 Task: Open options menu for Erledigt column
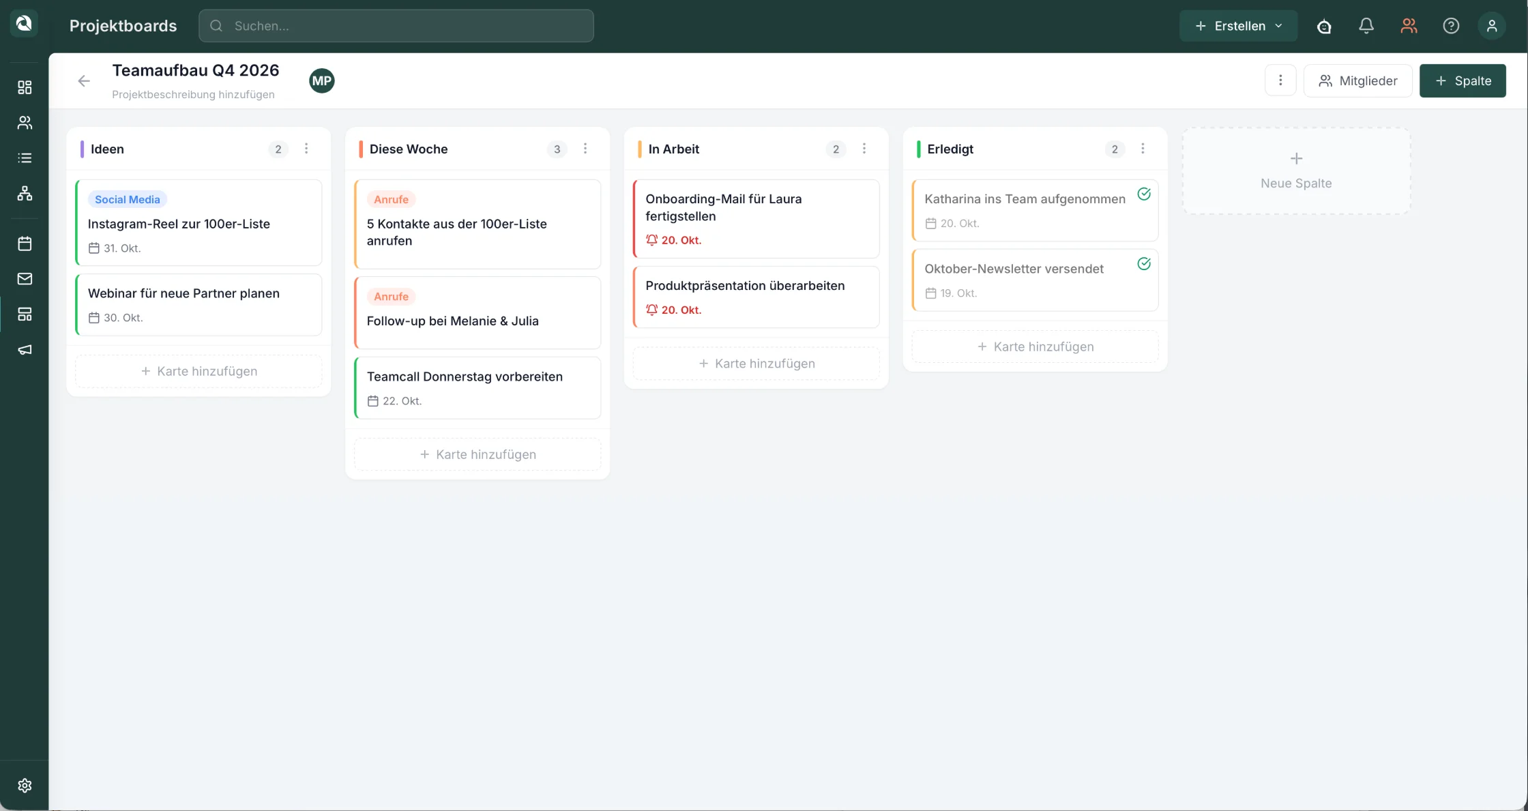click(x=1143, y=149)
